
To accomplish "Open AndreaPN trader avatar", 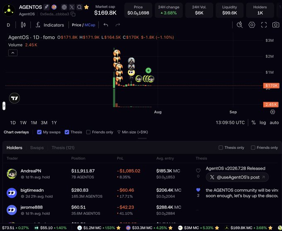I will (x=12, y=174).
